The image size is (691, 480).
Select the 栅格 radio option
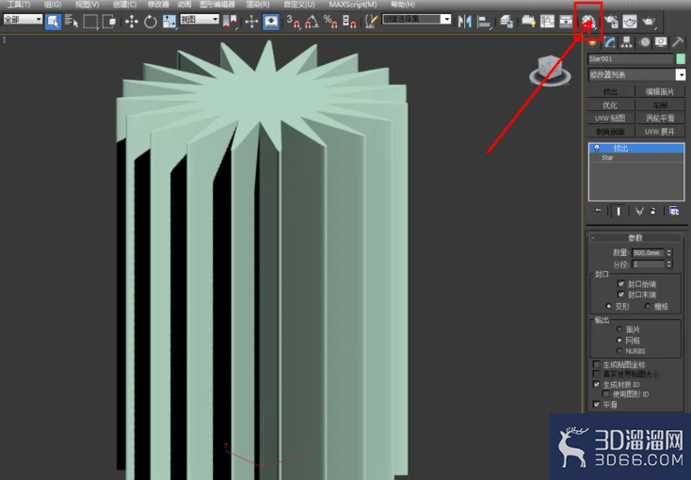click(648, 306)
